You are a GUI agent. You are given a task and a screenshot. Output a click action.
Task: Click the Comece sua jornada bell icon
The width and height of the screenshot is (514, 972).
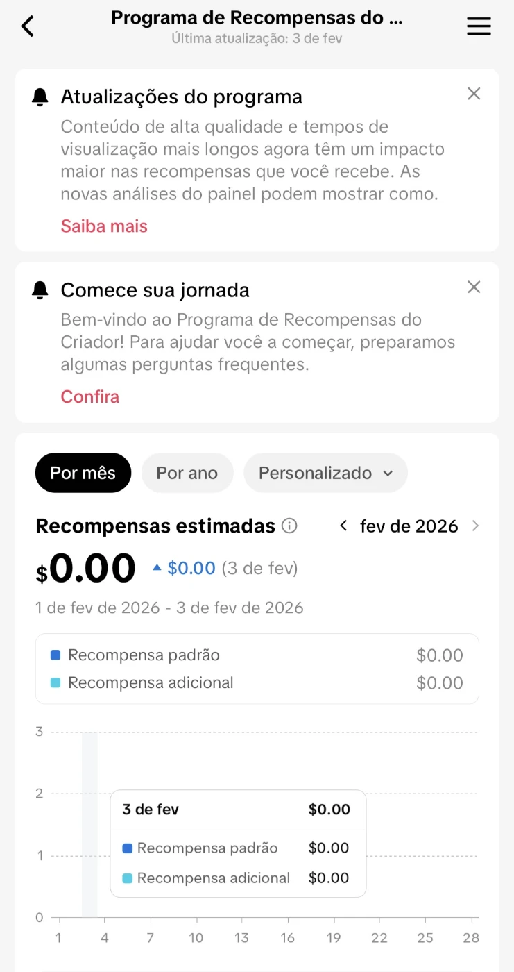coord(40,290)
